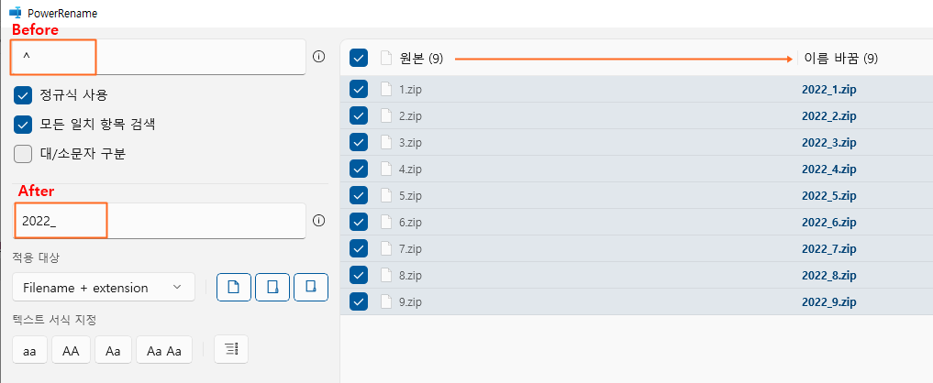Select original filename 4.zip
933x383 pixels.
point(410,169)
